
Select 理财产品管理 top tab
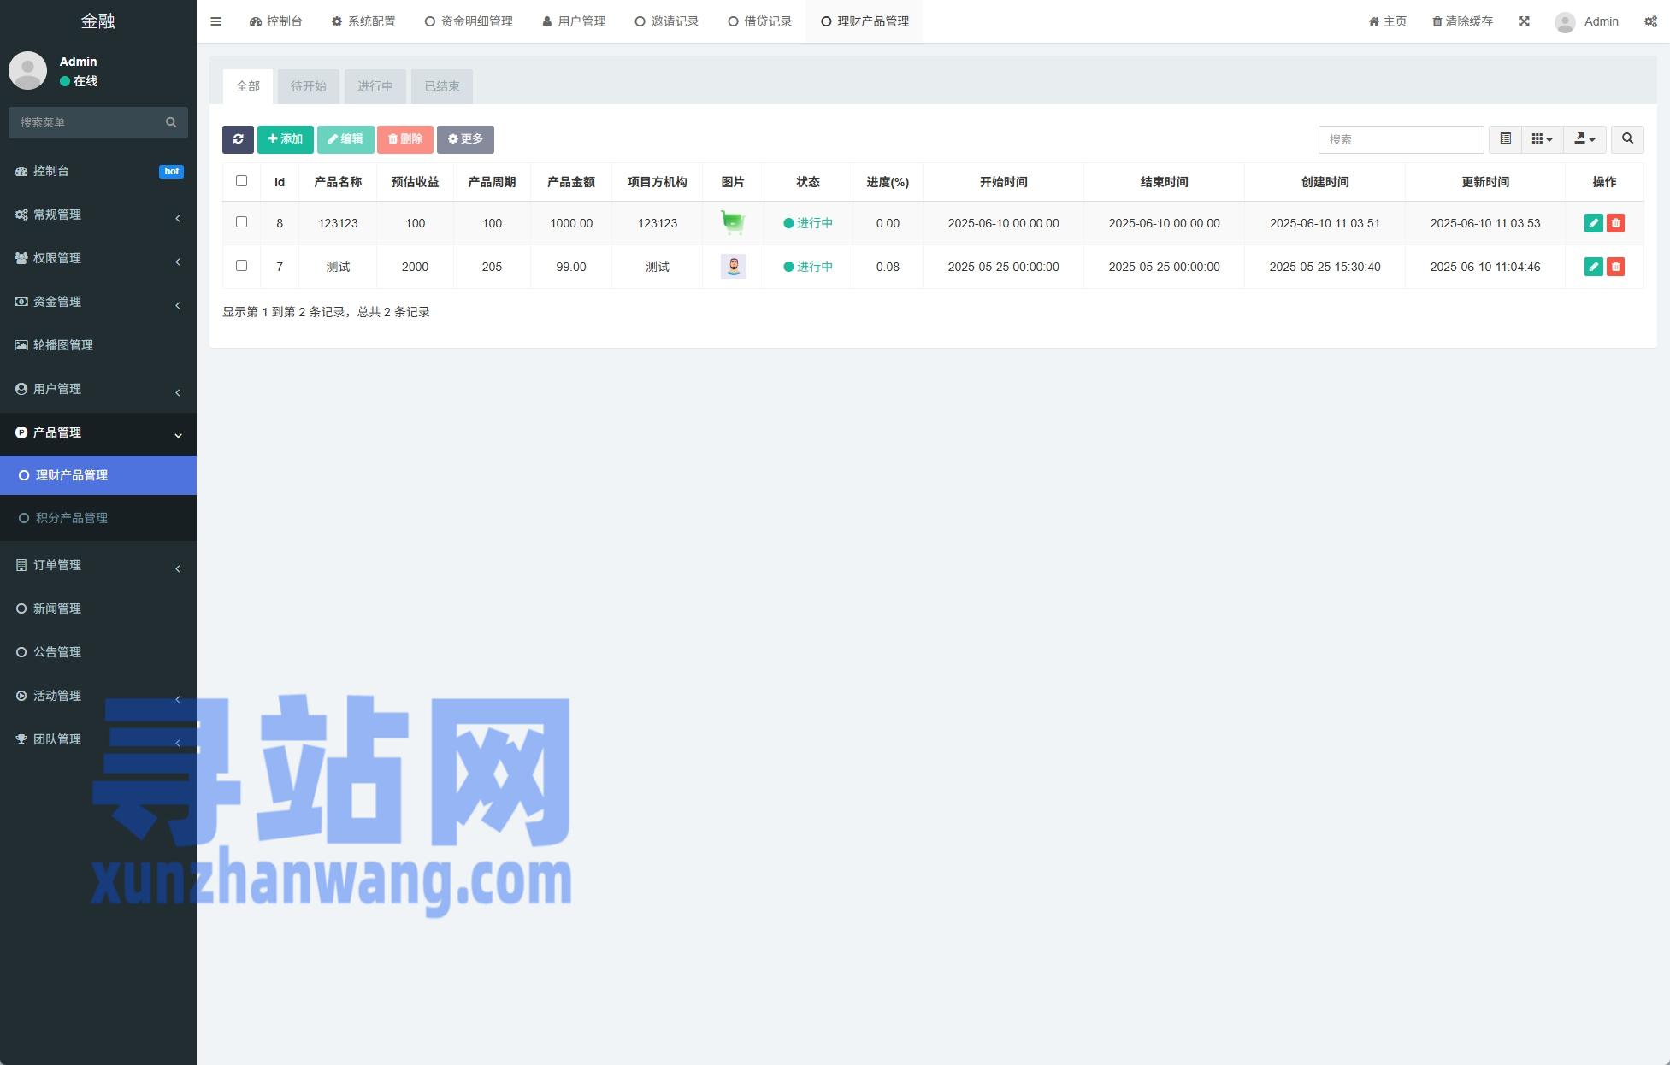pos(865,21)
